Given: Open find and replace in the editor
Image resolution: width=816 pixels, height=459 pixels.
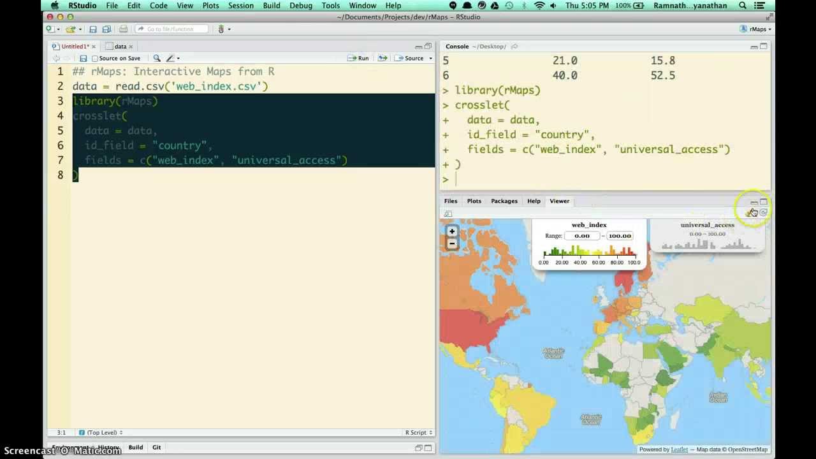Looking at the screenshot, I should click(x=157, y=59).
